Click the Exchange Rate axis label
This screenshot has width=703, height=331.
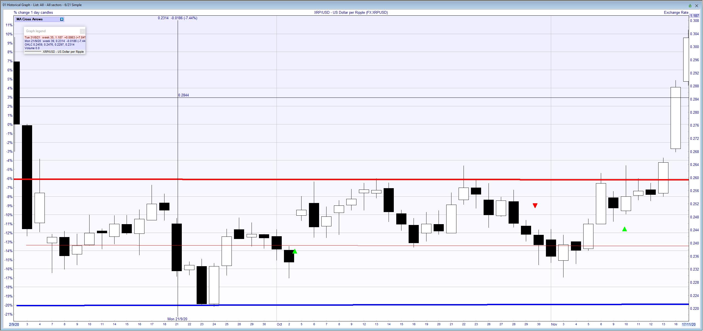pyautogui.click(x=676, y=12)
